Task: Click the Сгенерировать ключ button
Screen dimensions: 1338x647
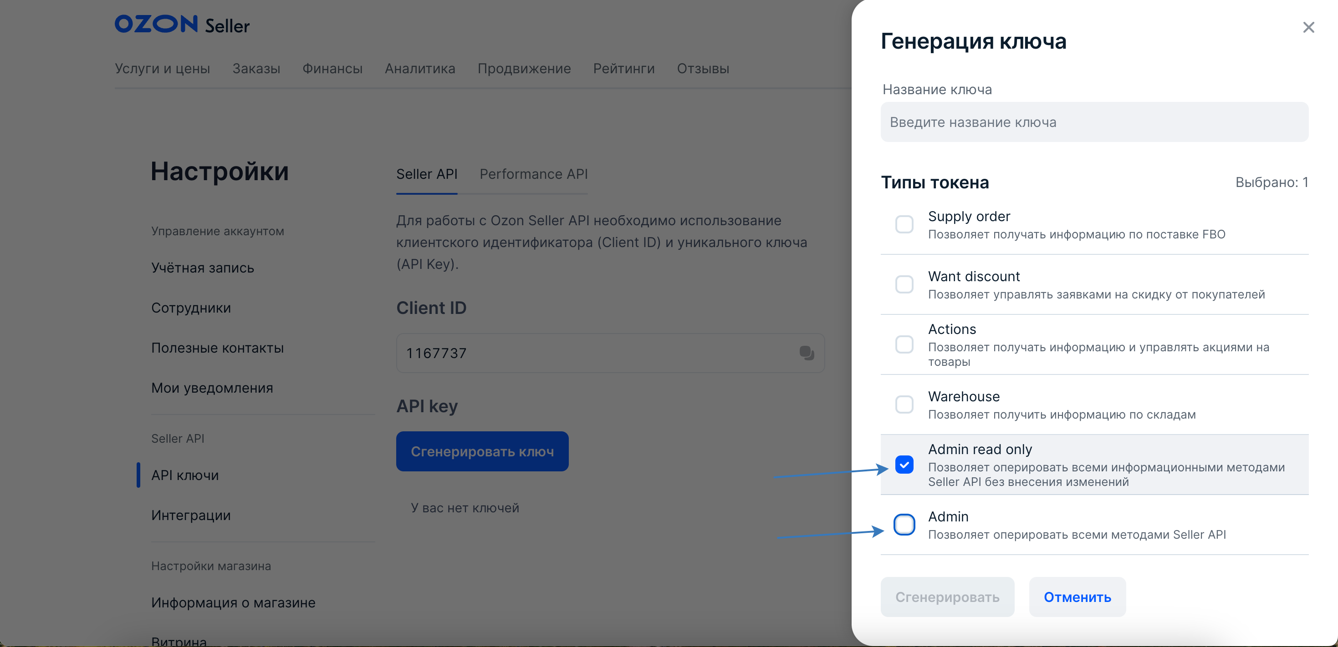Action: [x=482, y=451]
